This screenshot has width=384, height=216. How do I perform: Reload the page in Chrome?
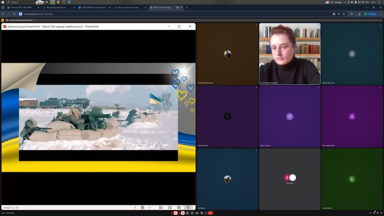pyautogui.click(x=15, y=14)
